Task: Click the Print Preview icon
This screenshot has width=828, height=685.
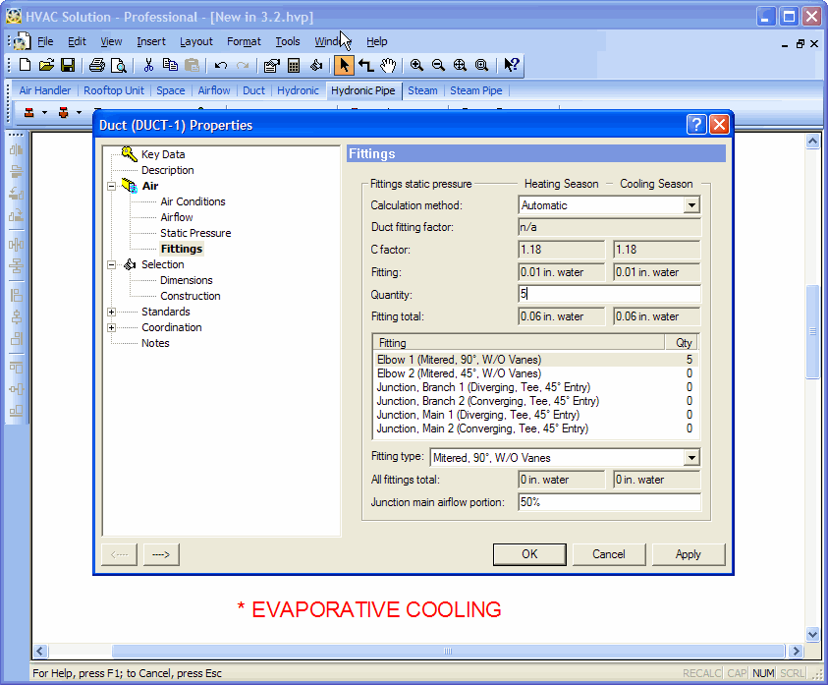Action: tap(119, 65)
